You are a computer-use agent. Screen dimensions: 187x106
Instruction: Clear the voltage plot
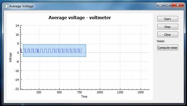(168, 35)
